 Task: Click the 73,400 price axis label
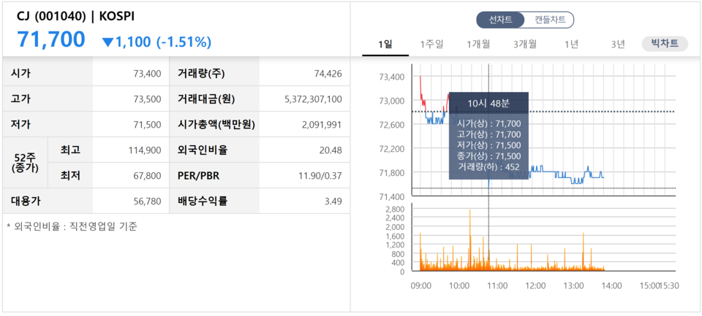click(x=392, y=77)
